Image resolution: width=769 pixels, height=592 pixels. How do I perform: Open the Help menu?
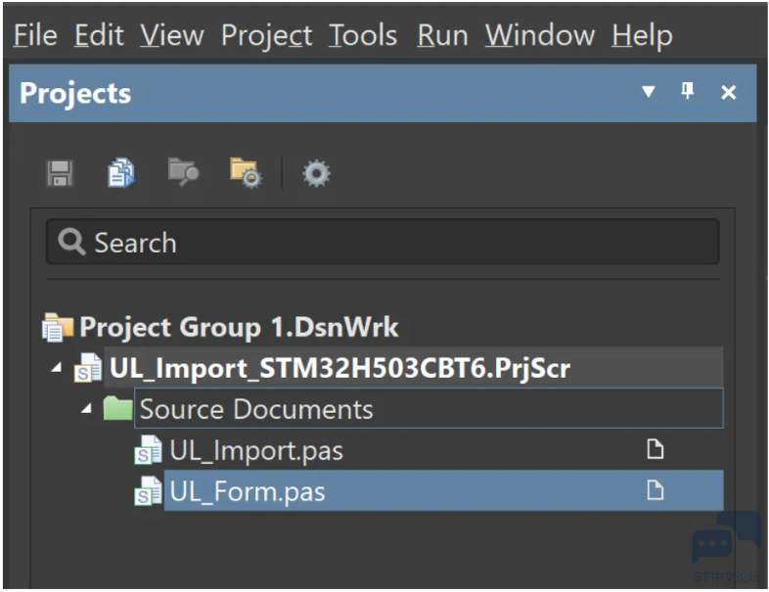[642, 36]
